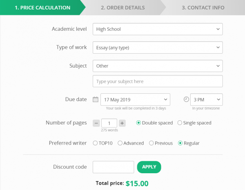The height and width of the screenshot is (190, 245).
Task: Decrease number of pages with minus button
Action: 96,123
